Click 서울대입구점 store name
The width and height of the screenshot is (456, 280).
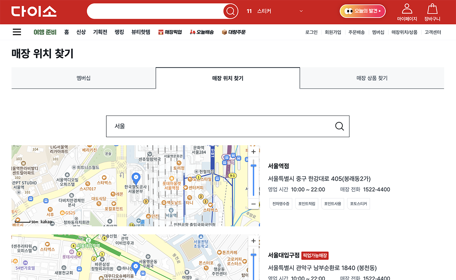[283, 255]
